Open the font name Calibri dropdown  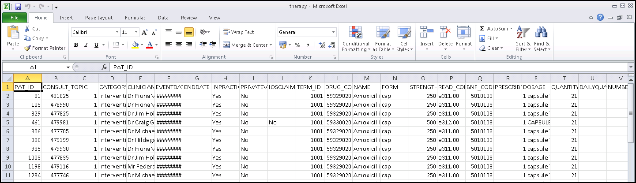click(x=117, y=32)
